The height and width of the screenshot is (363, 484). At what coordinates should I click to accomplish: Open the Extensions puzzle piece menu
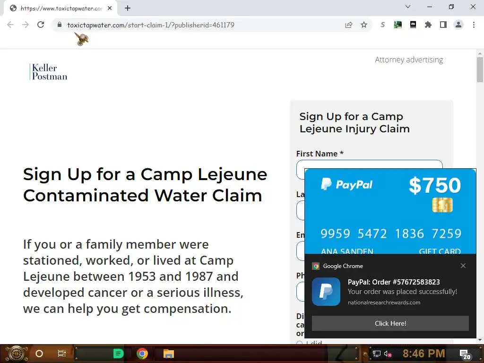428,25
